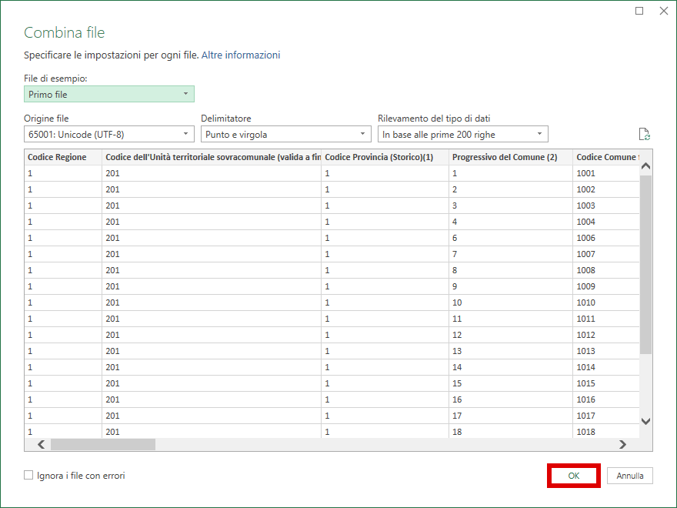The width and height of the screenshot is (677, 508).
Task: Click the right arrow of the horizontal scrollbar
Action: coord(623,444)
